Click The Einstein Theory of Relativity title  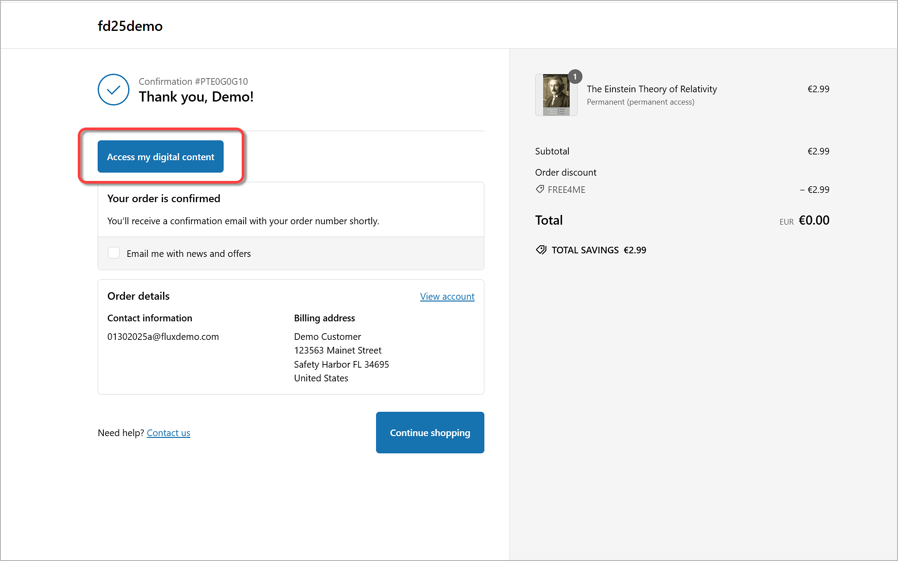(651, 89)
